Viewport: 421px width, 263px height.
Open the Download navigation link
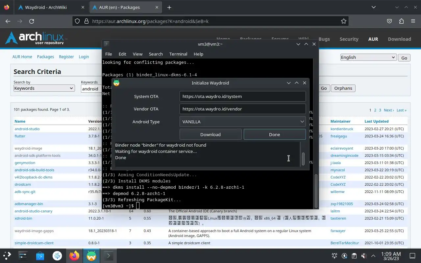click(399, 39)
